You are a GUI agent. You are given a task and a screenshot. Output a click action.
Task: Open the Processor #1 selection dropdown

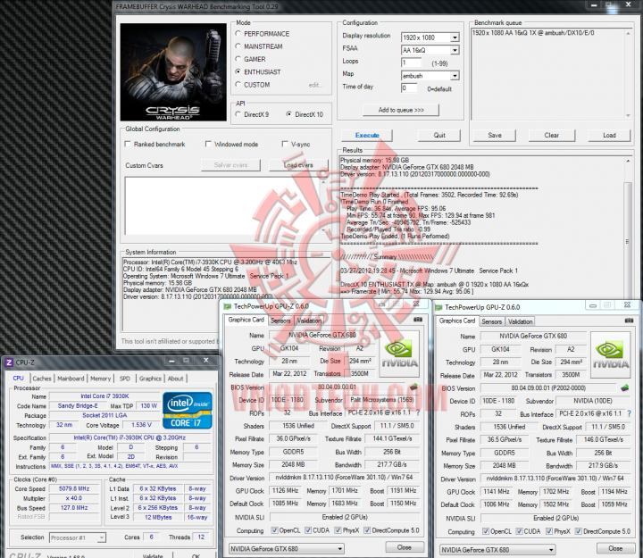[x=78, y=537]
